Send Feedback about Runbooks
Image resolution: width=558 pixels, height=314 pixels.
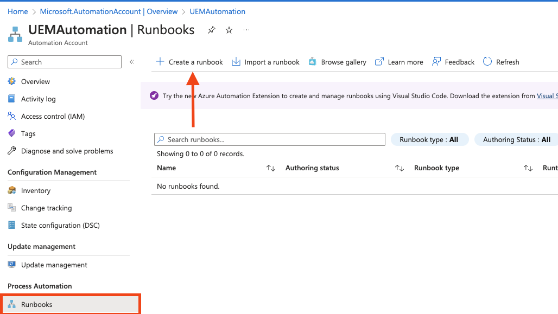coord(453,62)
